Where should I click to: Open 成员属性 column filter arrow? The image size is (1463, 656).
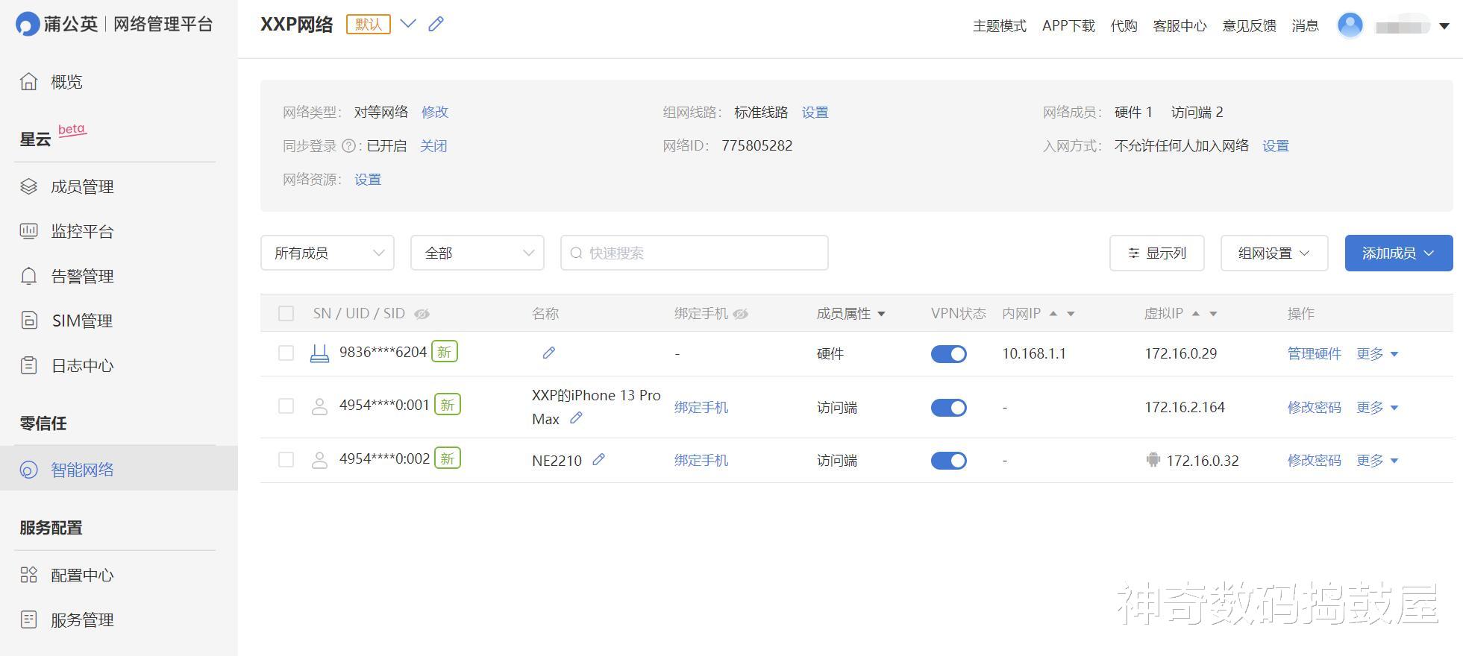click(x=881, y=314)
